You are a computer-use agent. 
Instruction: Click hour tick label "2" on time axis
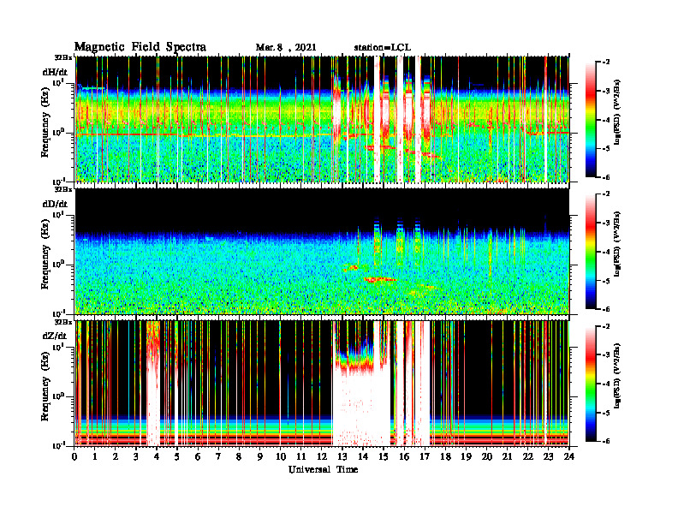116,456
